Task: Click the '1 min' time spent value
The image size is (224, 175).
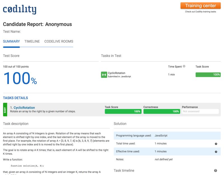Action: (x=171, y=74)
